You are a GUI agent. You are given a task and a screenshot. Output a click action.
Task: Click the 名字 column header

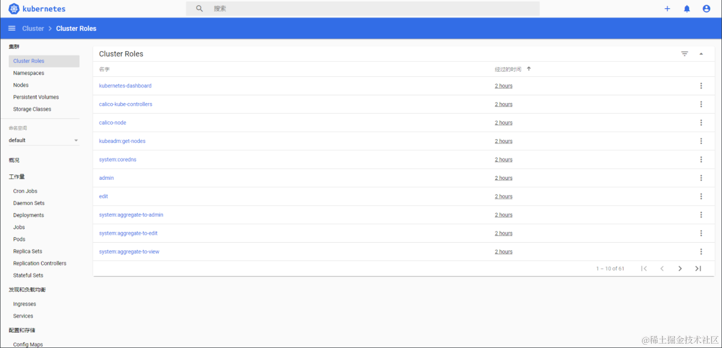[x=104, y=69]
